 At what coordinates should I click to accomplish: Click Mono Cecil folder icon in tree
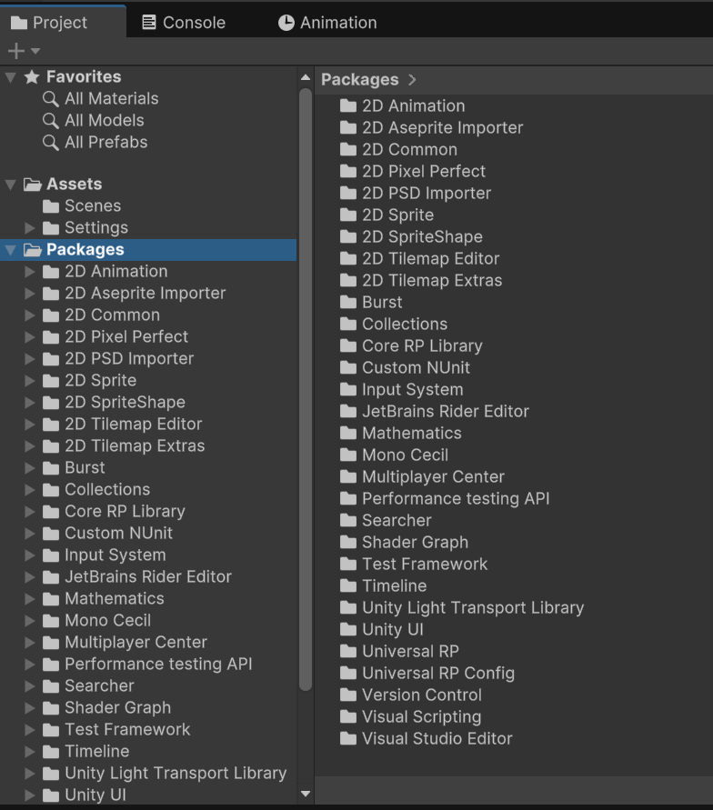coord(51,621)
